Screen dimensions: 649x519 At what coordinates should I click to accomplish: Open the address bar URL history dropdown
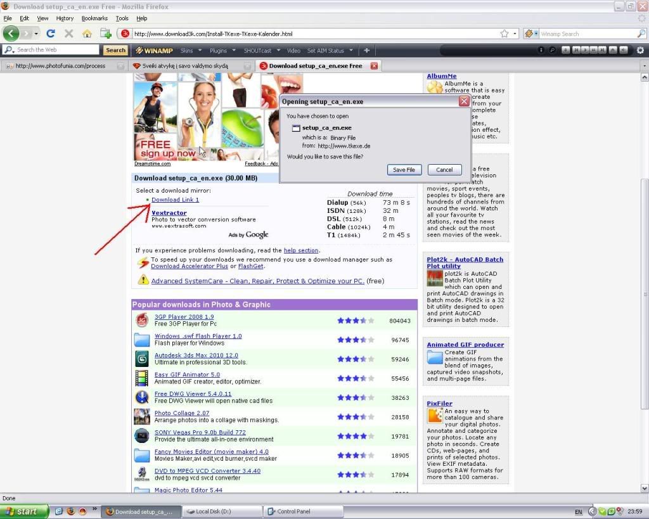tap(515, 34)
